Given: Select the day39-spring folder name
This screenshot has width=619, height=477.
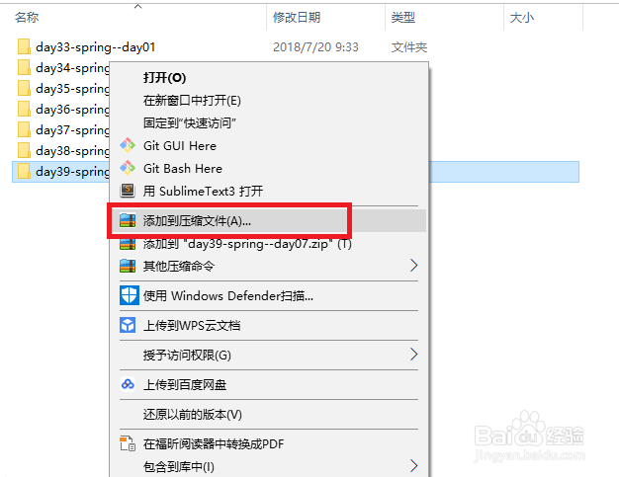Looking at the screenshot, I should pos(72,172).
